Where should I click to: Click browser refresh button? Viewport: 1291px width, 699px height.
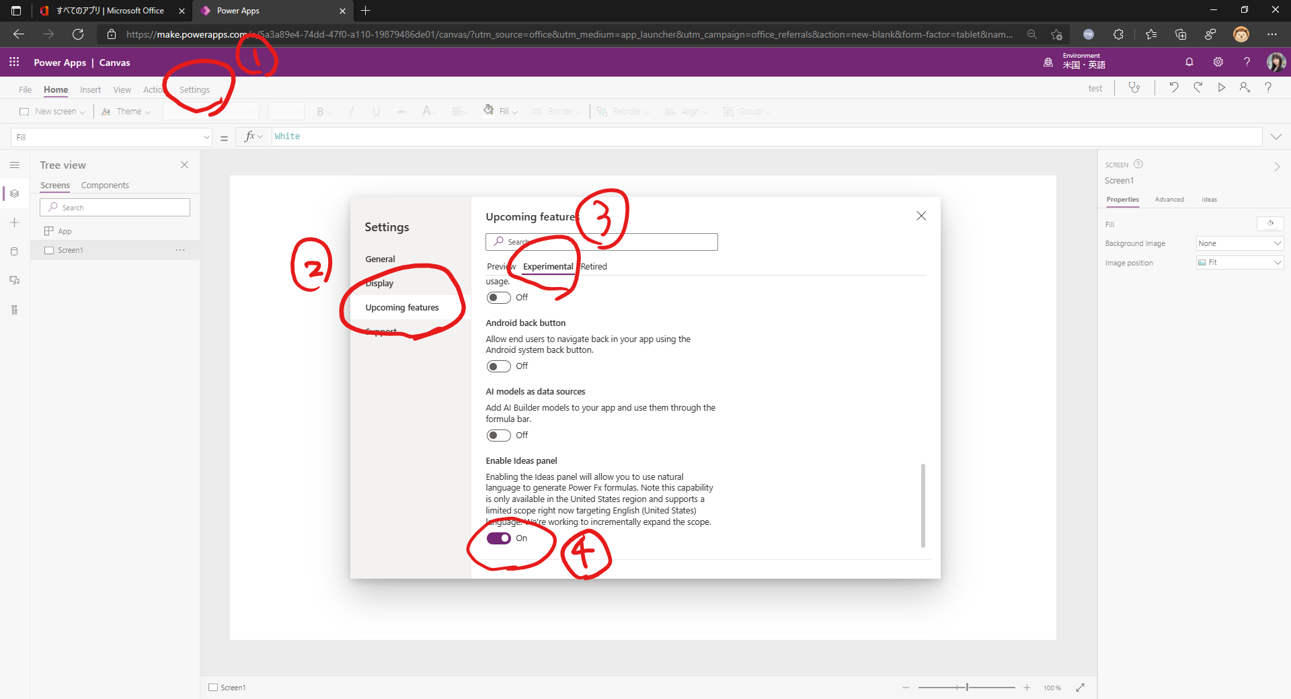point(78,34)
